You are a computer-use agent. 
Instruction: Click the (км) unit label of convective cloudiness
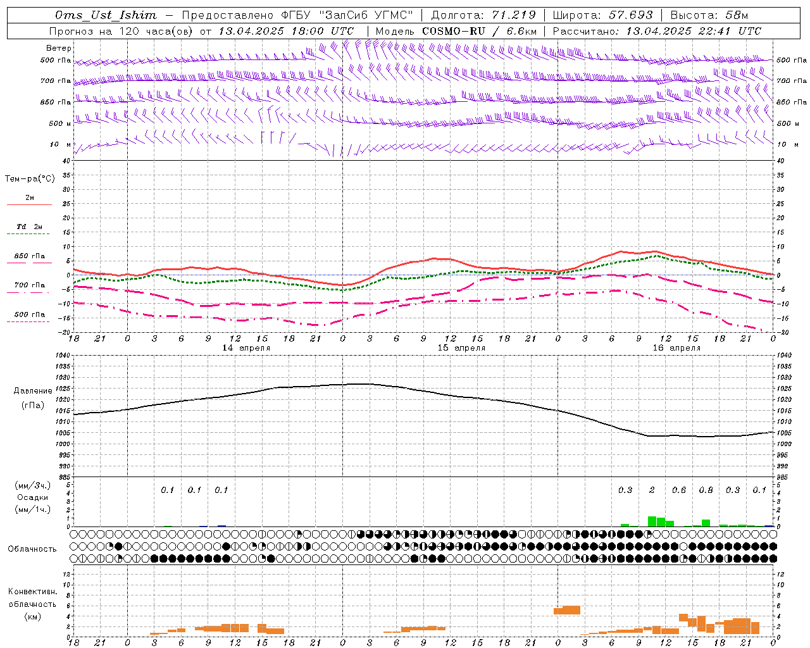[32, 616]
